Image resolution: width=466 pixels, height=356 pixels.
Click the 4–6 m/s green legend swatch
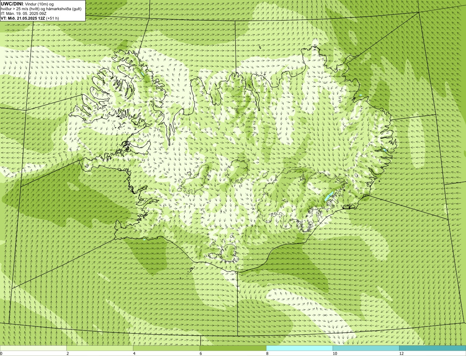[166, 348]
